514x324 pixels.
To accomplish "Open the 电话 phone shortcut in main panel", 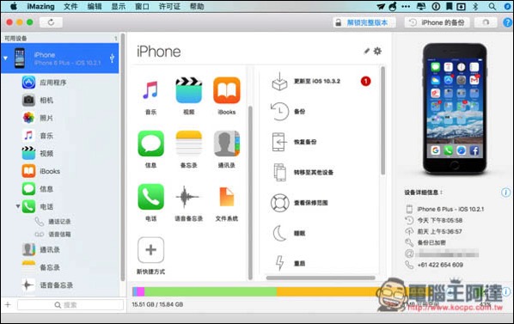I will point(150,197).
